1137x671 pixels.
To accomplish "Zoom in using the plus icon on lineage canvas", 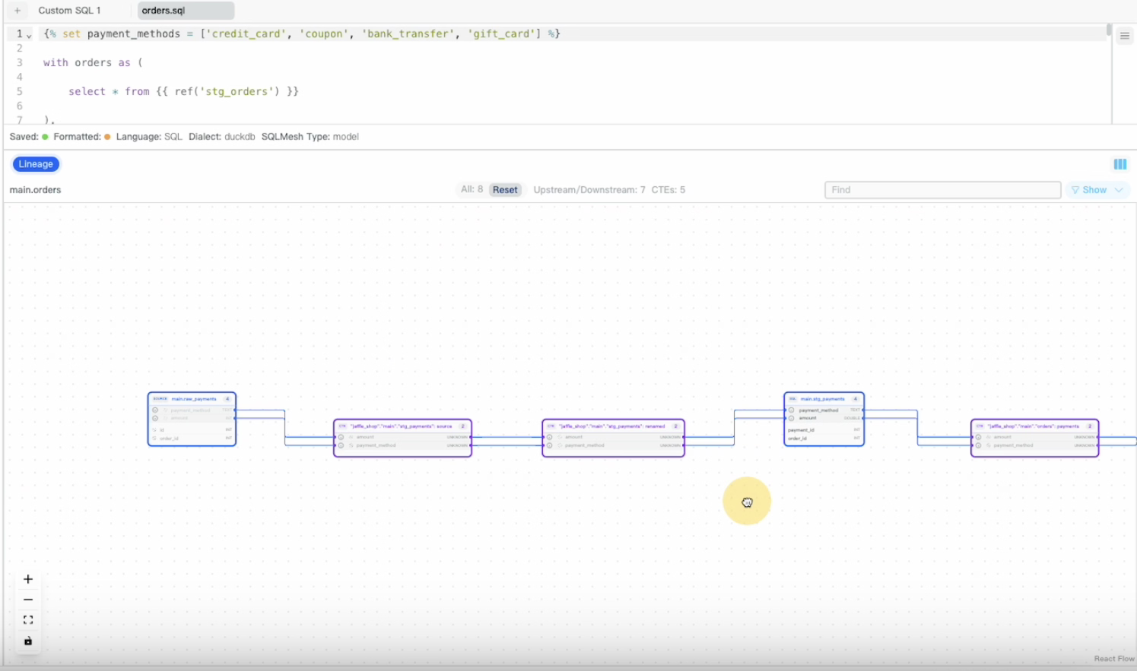I will click(28, 578).
